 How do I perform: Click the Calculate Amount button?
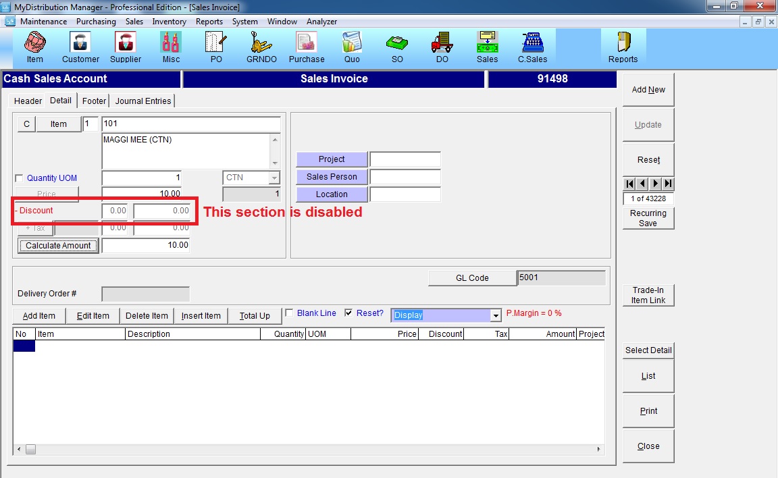[58, 246]
